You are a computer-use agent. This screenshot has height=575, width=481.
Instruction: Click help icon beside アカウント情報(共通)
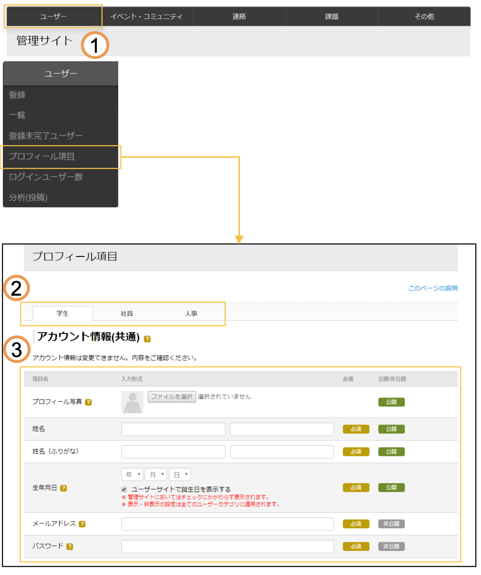147,339
